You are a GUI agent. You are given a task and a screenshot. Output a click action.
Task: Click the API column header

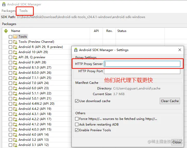[96, 31]
